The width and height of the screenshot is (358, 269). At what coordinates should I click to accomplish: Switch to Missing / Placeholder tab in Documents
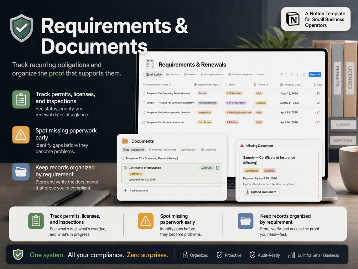162,149
